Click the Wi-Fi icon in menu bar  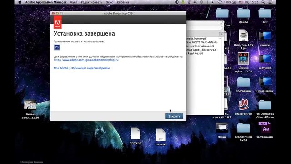(x=220, y=2)
